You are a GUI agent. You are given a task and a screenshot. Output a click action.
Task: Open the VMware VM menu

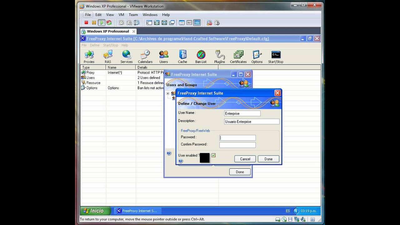pos(121,15)
